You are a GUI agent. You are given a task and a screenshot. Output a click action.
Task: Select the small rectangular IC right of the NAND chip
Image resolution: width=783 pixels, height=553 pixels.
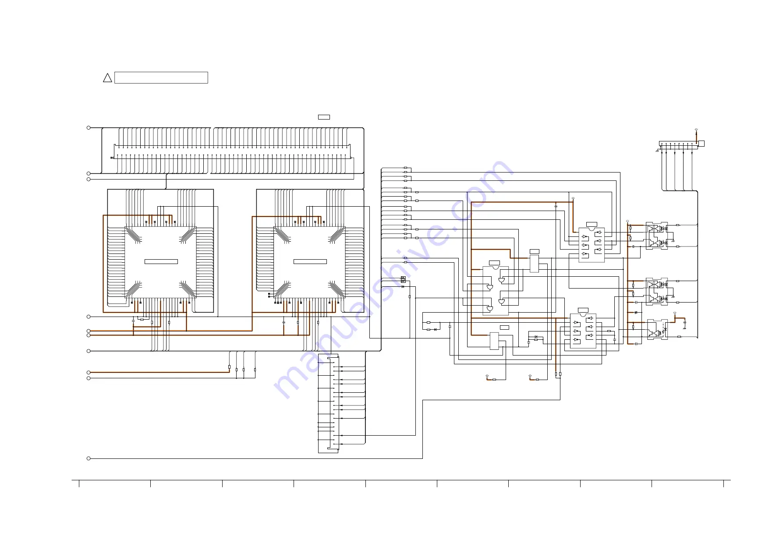[535, 263]
